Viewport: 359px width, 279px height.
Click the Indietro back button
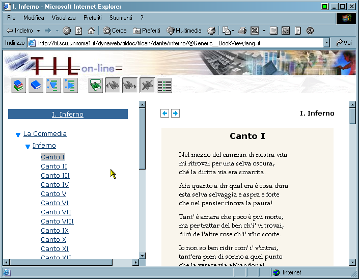(x=20, y=31)
